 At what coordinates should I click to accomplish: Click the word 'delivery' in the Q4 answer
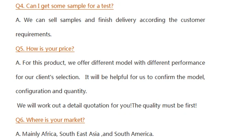pyautogui.click(x=126, y=20)
